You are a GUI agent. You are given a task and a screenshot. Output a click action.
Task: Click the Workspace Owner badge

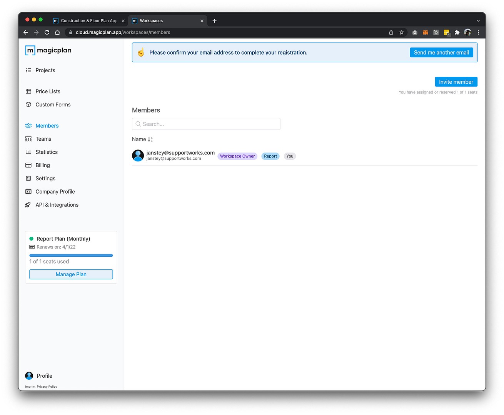pyautogui.click(x=237, y=156)
